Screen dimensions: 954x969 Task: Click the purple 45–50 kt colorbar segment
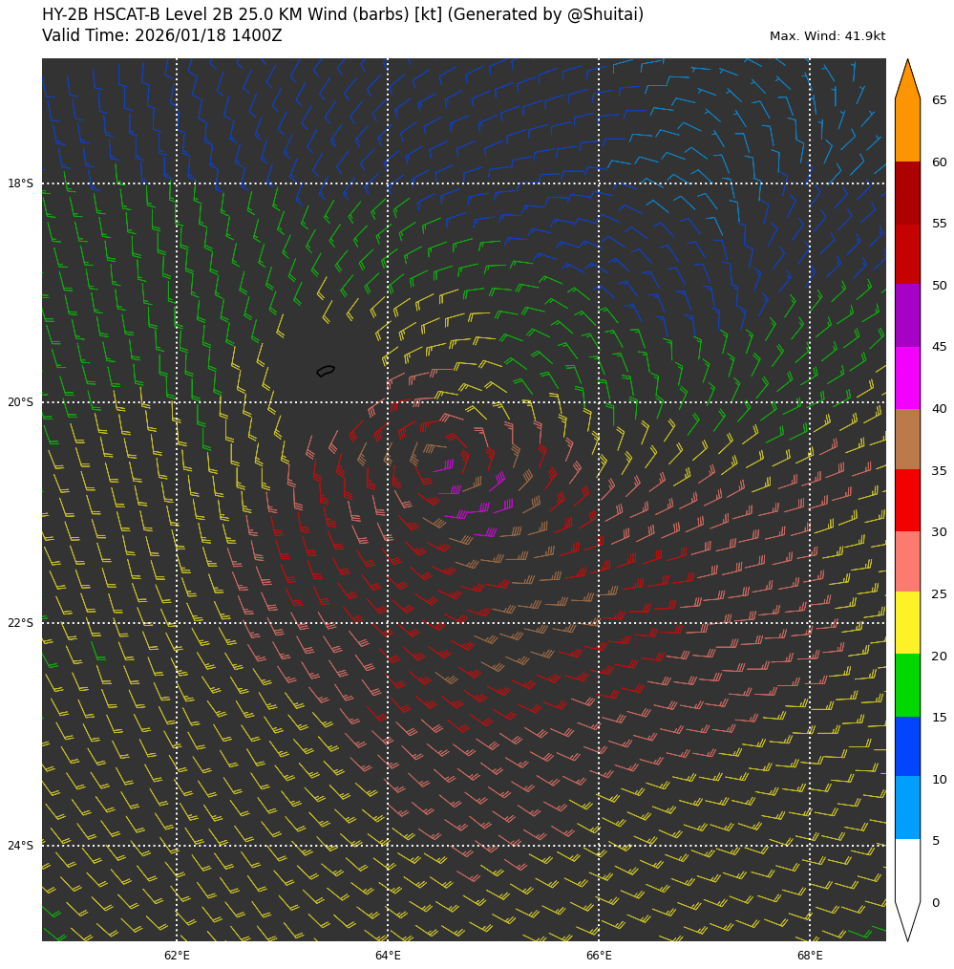click(907, 315)
